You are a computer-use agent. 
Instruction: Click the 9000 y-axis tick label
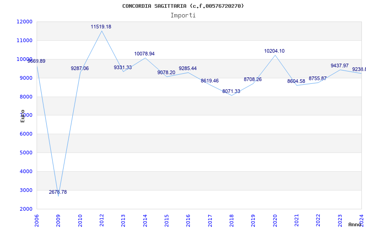[26, 78]
